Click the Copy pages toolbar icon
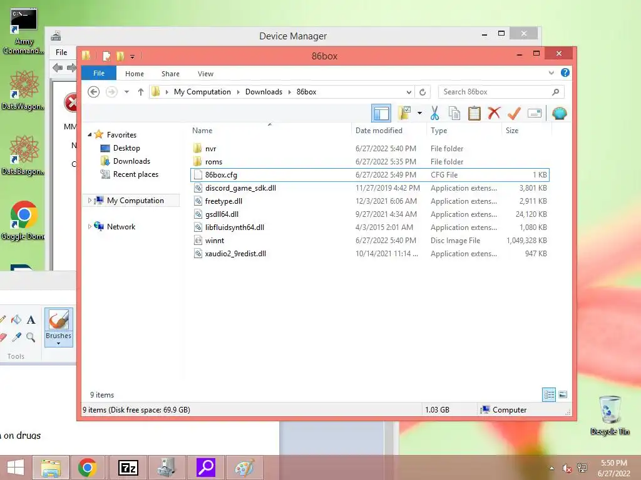 [x=454, y=113]
